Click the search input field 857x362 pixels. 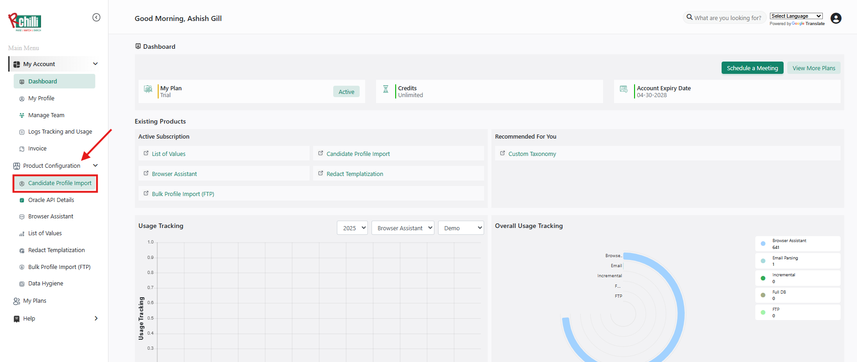point(728,18)
